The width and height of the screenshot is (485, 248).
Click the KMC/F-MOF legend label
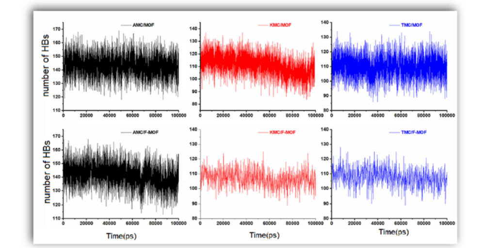coord(285,133)
